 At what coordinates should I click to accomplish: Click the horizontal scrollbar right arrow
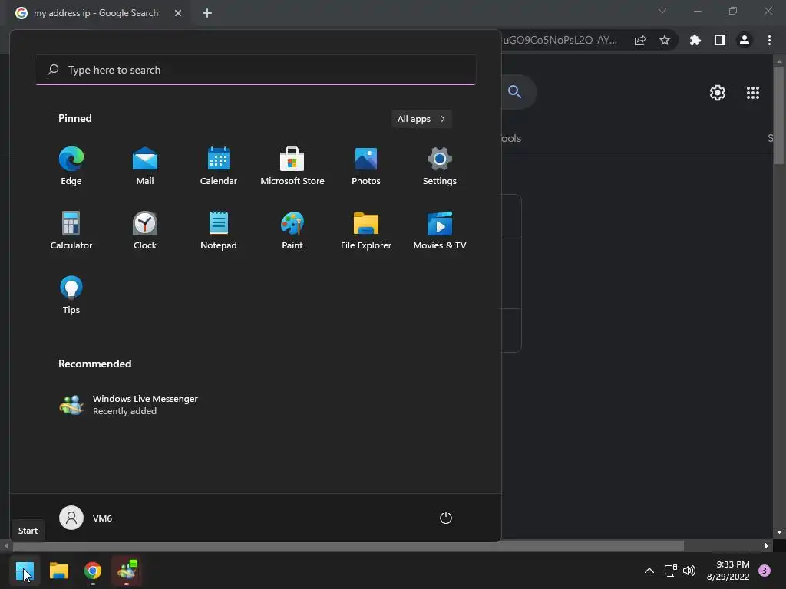click(767, 546)
